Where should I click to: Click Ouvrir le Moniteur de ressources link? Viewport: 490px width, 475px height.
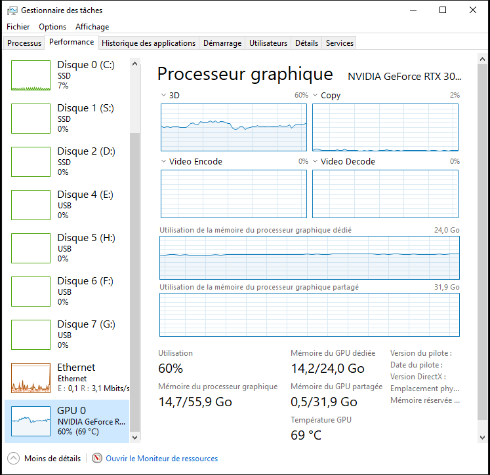161,459
